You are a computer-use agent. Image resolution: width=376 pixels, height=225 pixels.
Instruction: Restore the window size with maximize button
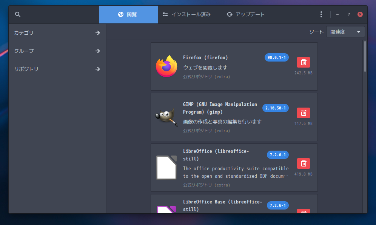tap(349, 14)
